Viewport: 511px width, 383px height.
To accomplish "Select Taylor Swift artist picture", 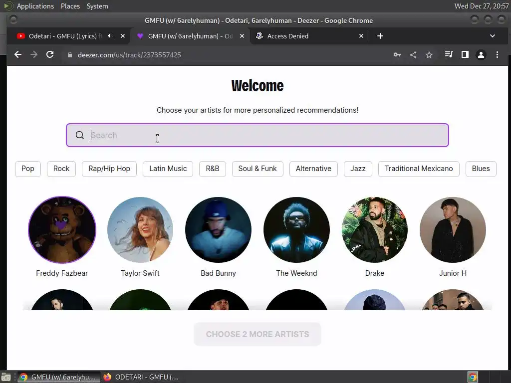I will 140,229.
